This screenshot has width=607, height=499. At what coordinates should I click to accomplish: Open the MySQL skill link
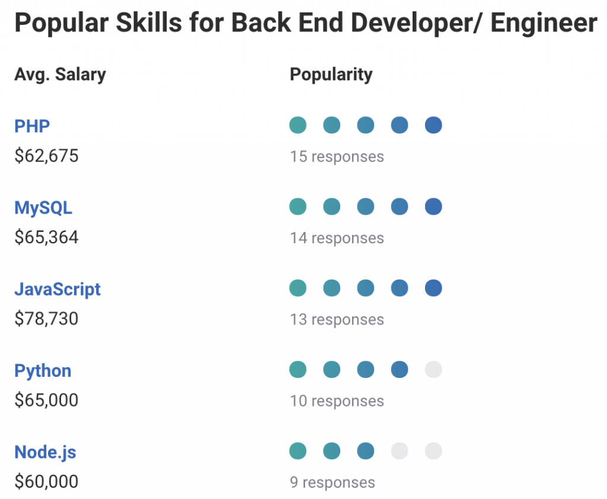pos(43,208)
